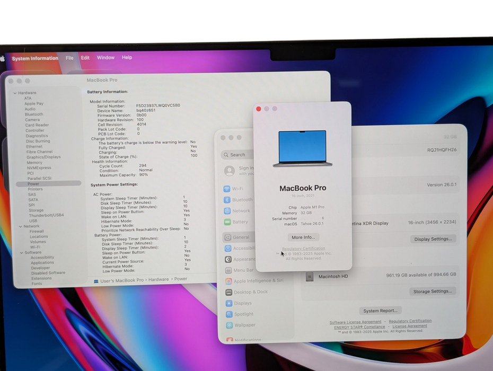Select Apple Pay in the Hardware list
The image size is (493, 371).
[34, 103]
